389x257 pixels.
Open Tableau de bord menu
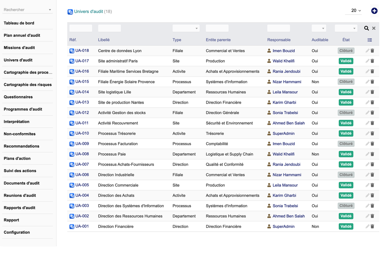(19, 23)
